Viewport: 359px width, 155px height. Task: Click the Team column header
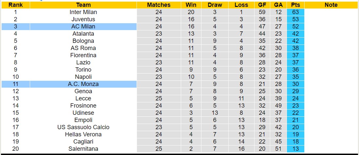click(83, 5)
